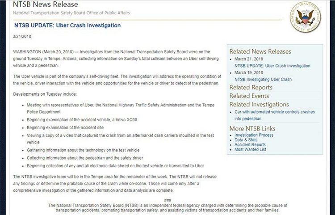Click the 3/21/2018 date text
335x215 pixels.
(x=22, y=37)
